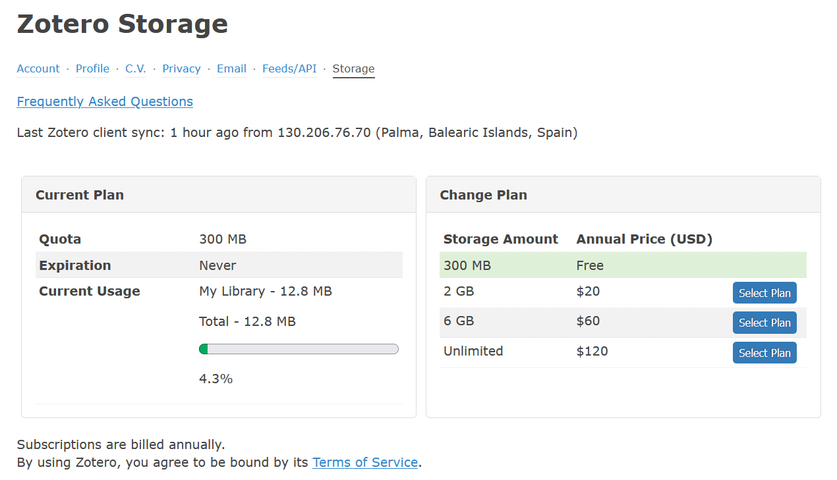837x480 pixels.
Task: Go to the Privacy tab
Action: [181, 68]
